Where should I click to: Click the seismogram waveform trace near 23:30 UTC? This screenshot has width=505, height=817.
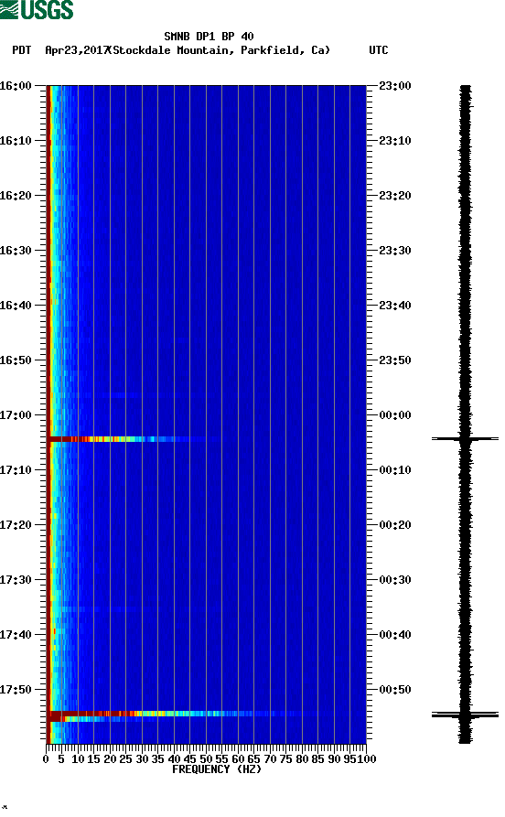click(x=465, y=250)
